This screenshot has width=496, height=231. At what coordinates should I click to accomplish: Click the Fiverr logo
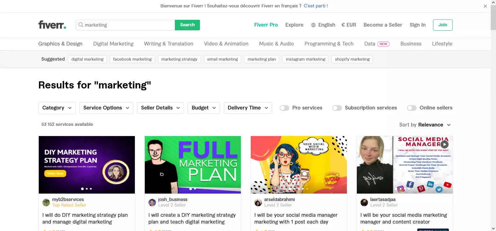[52, 25]
